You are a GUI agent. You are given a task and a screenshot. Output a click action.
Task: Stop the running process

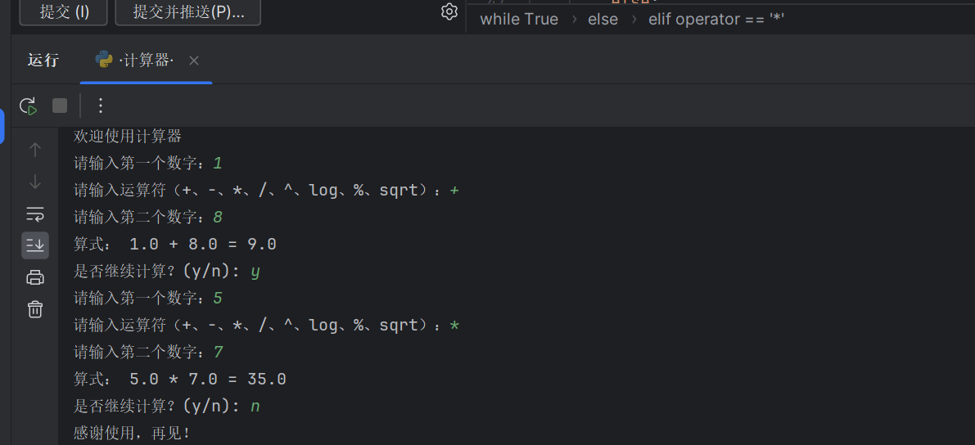click(60, 106)
